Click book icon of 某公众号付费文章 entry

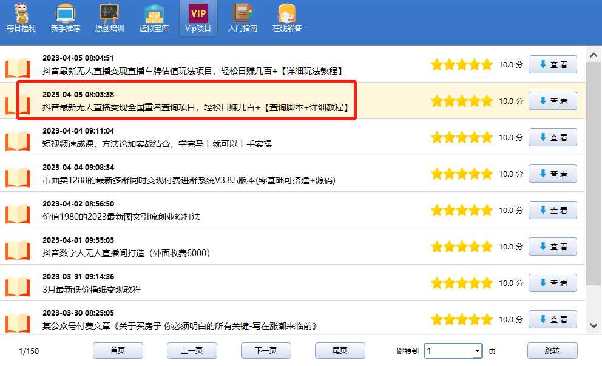[17, 323]
